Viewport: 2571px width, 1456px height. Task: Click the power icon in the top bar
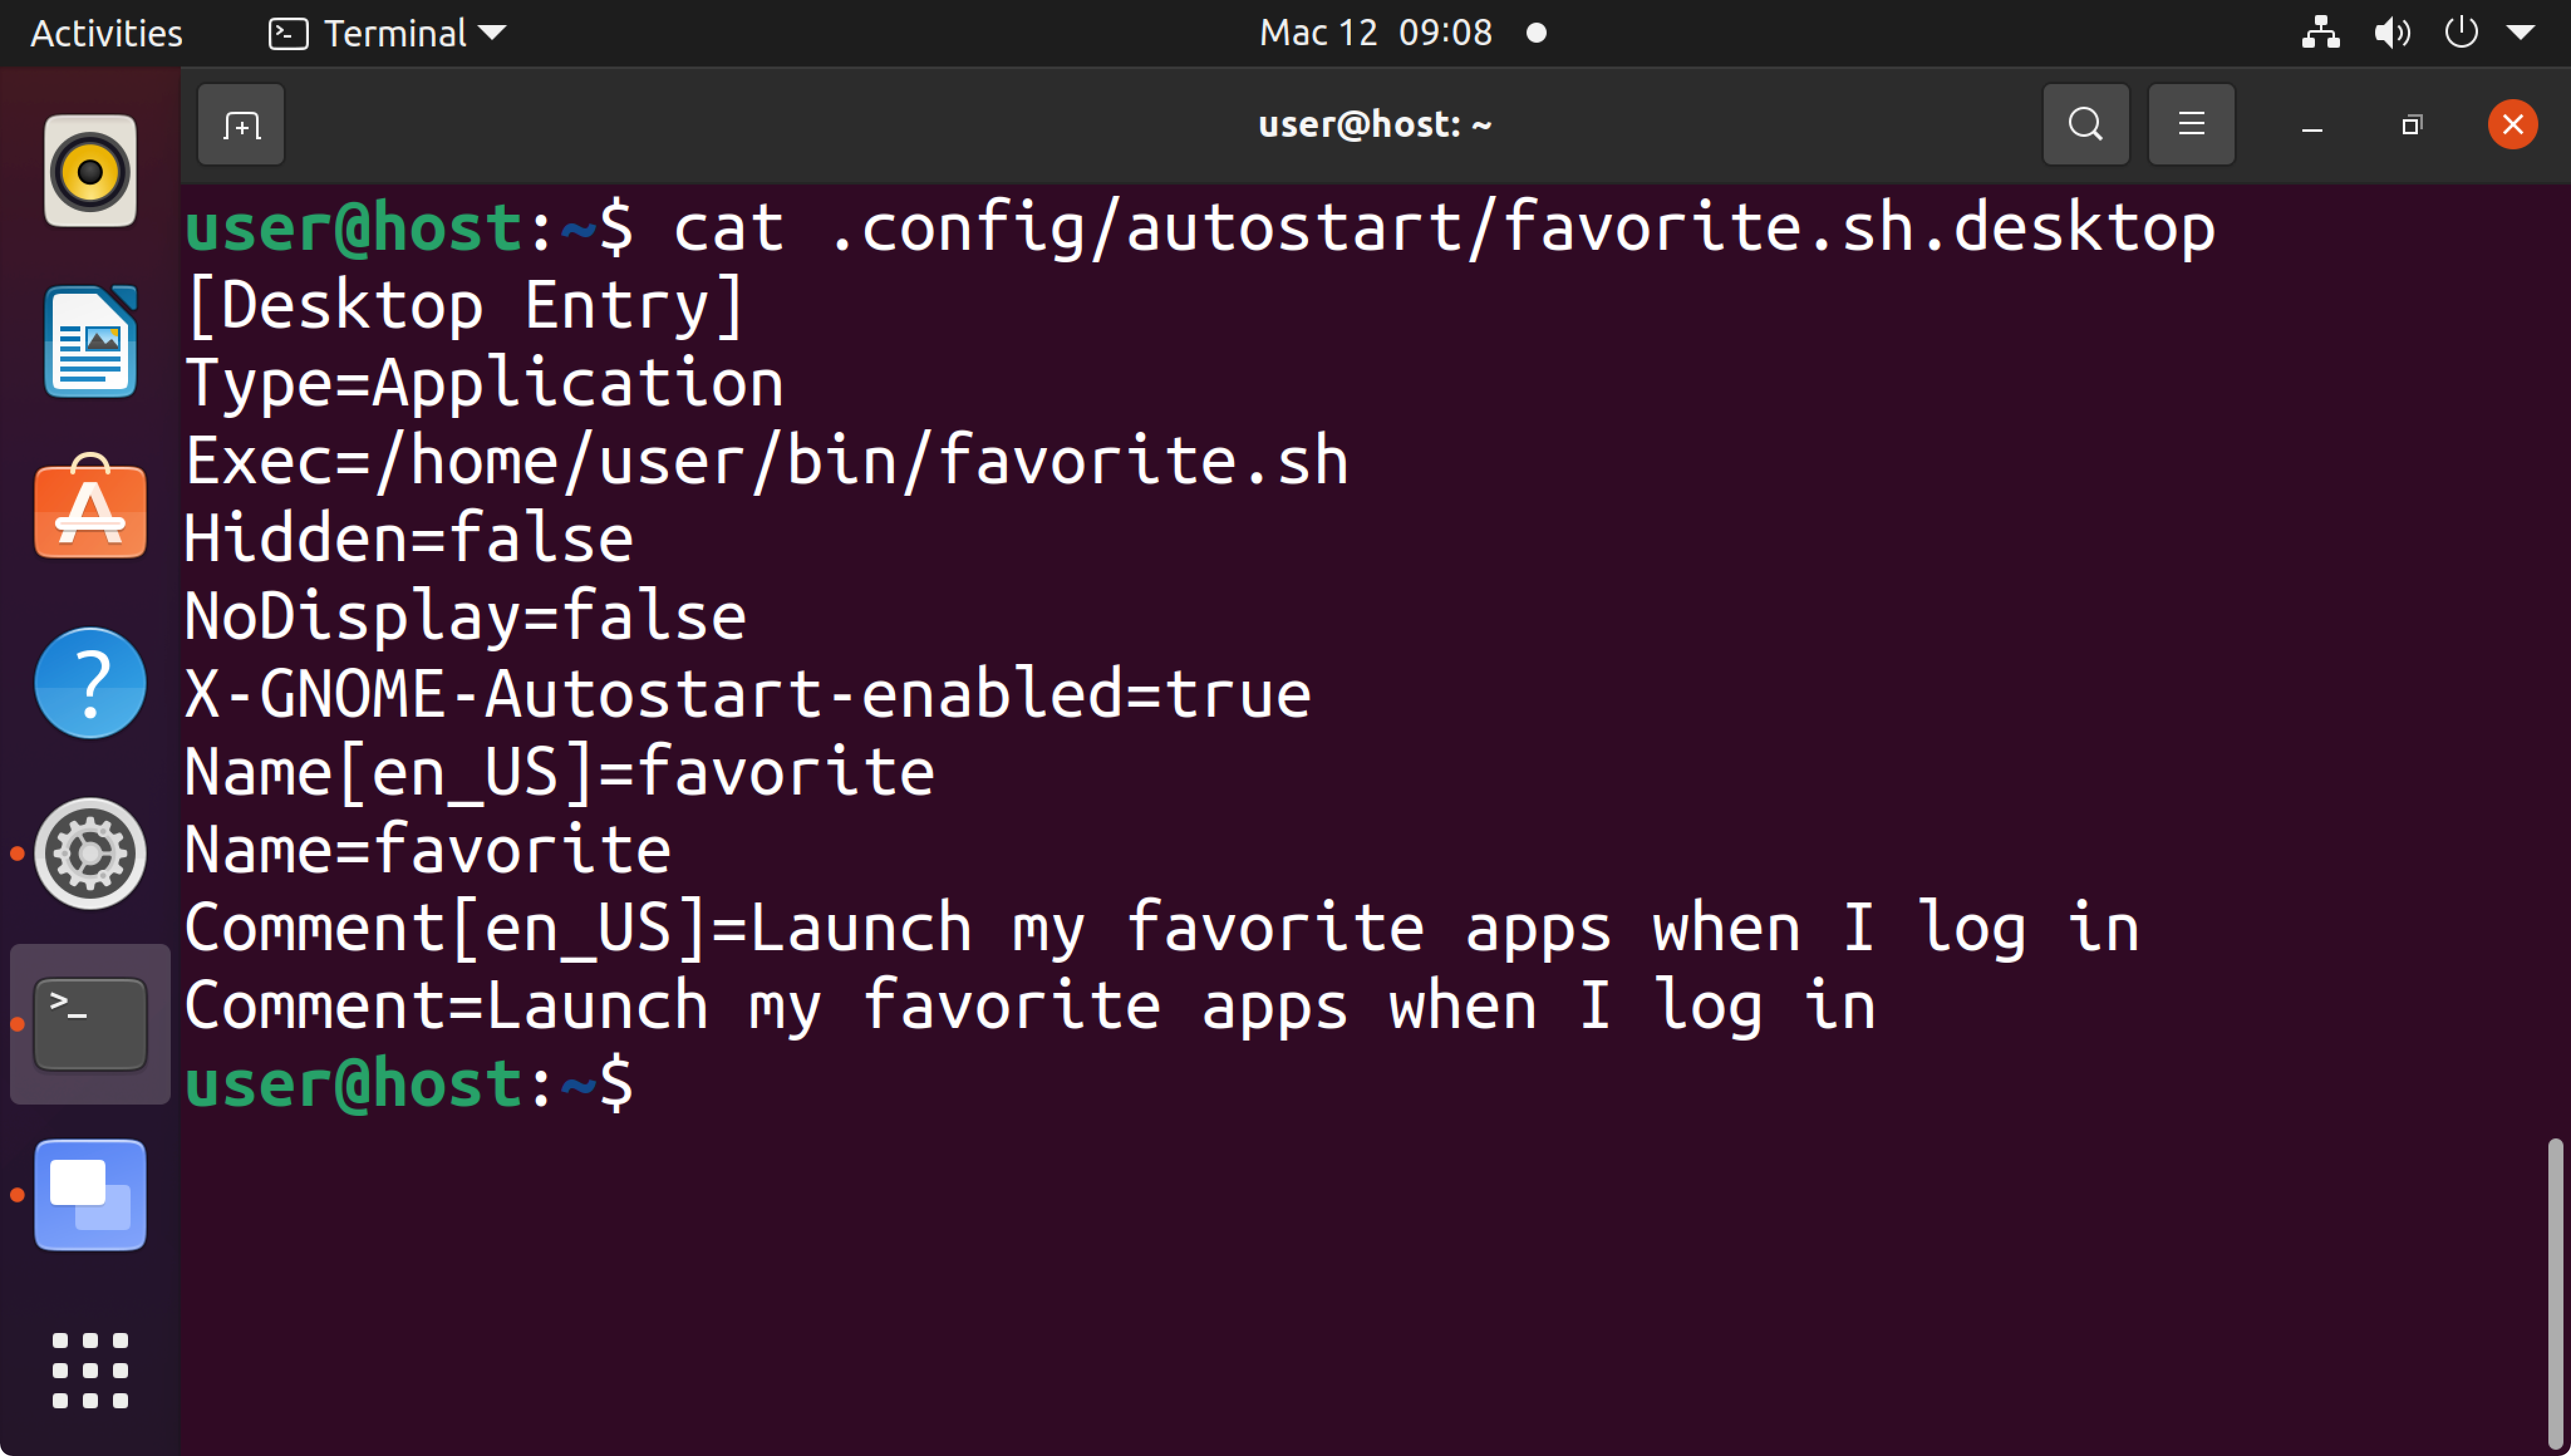click(x=2460, y=33)
